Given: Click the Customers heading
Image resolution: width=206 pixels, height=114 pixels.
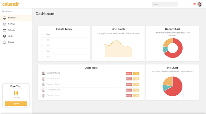Looking at the screenshot, I should (91, 68).
